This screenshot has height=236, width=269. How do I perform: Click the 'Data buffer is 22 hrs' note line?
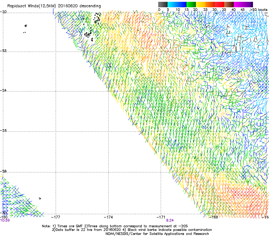pyautogui.click(x=132, y=230)
